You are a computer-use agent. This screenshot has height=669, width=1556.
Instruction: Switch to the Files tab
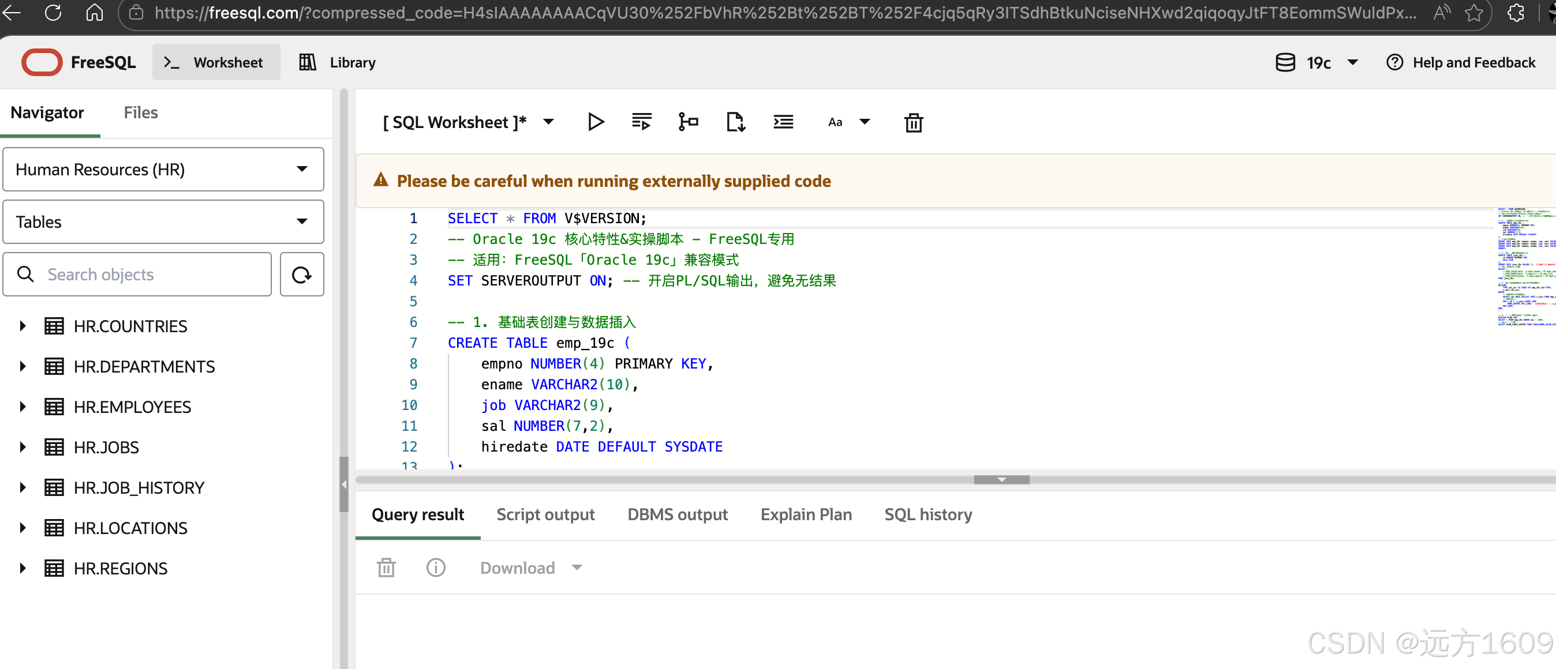(140, 112)
